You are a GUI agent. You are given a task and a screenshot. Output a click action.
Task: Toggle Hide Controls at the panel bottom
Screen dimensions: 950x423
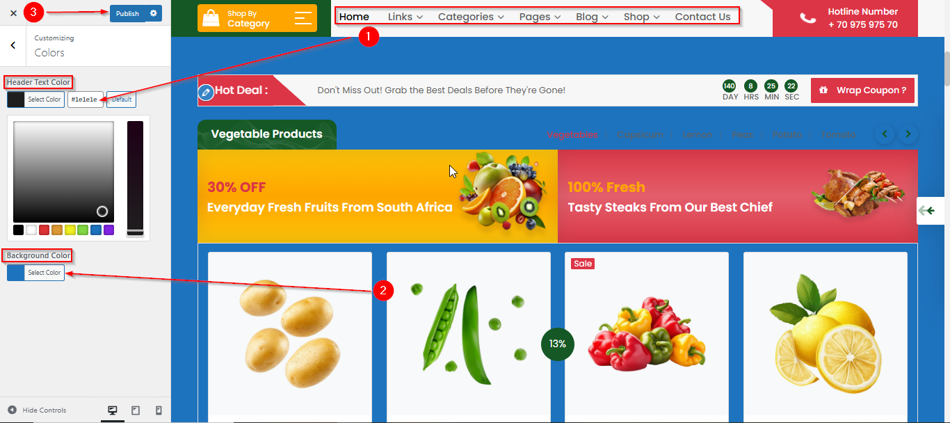38,410
